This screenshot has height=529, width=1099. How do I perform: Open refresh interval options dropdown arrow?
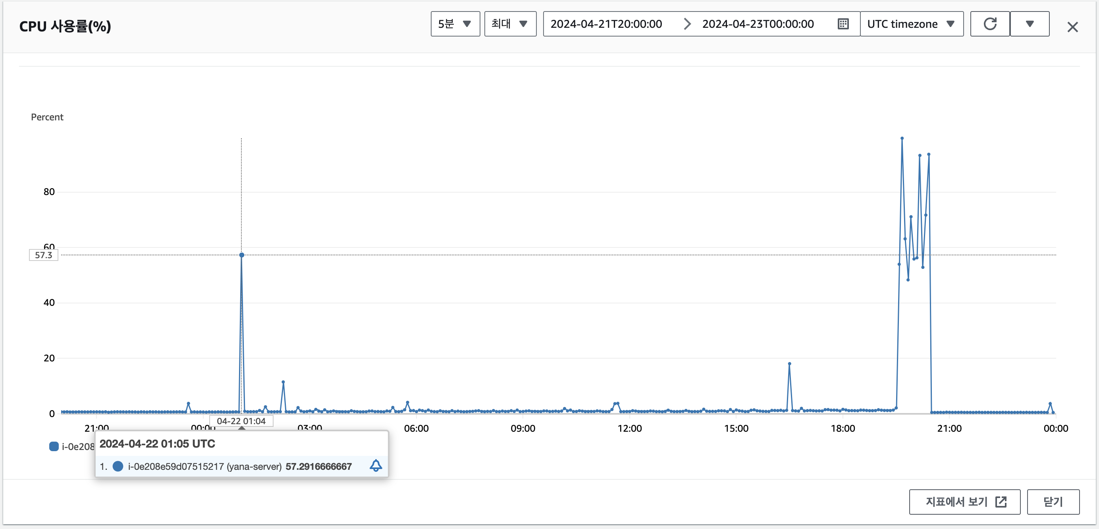(x=1030, y=24)
